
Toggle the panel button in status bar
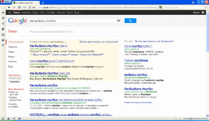pos(3,119)
